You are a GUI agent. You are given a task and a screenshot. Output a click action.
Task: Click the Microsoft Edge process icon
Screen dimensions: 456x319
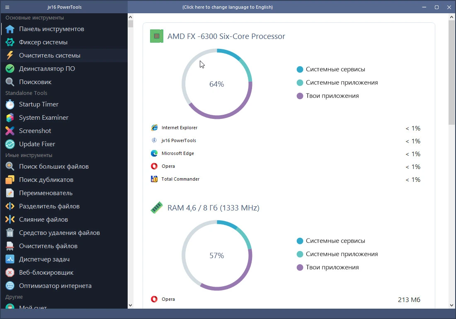pos(154,153)
